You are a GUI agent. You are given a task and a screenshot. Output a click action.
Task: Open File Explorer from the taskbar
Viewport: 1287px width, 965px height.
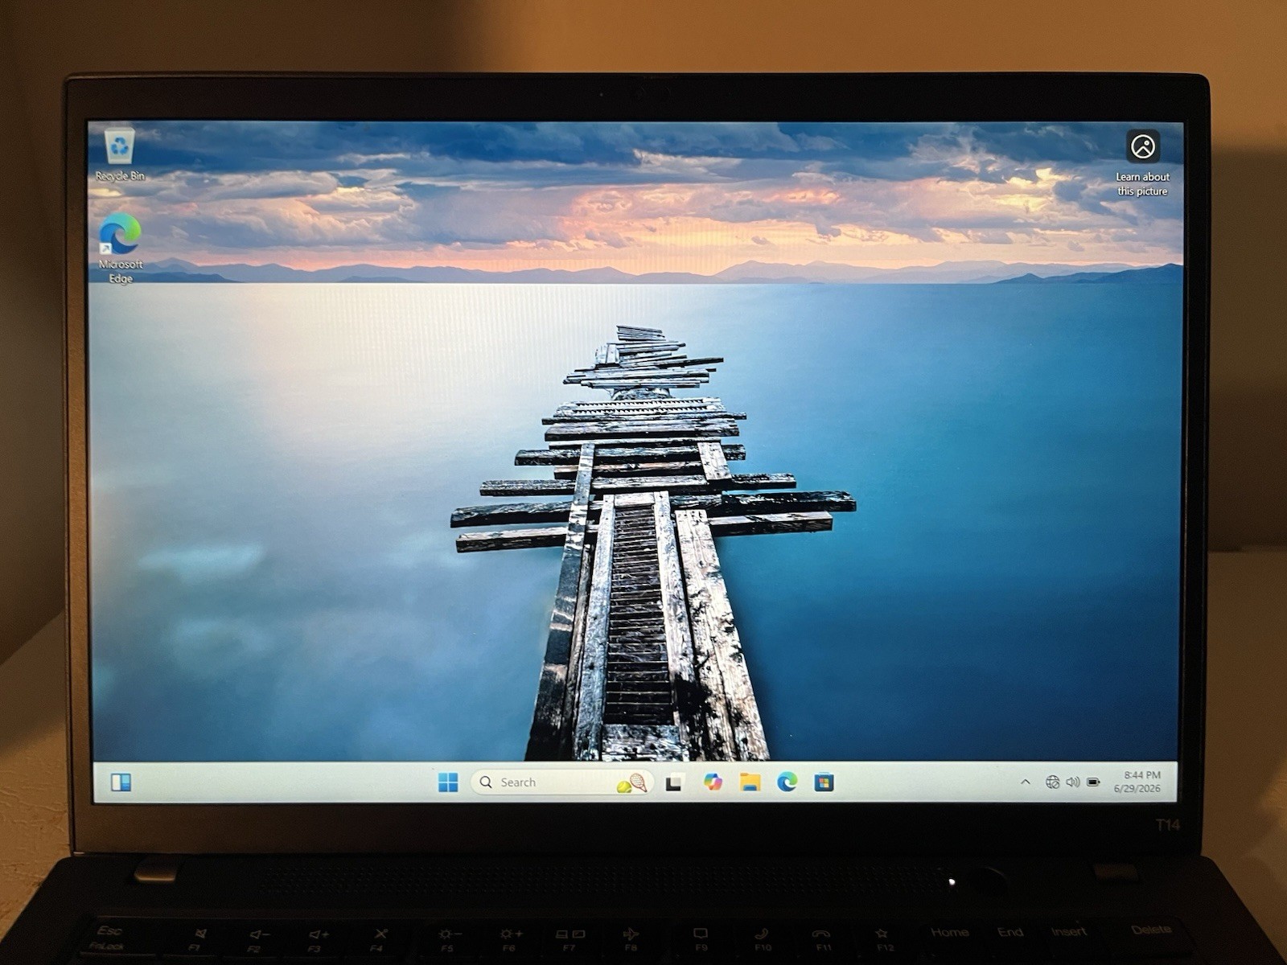[x=750, y=782]
